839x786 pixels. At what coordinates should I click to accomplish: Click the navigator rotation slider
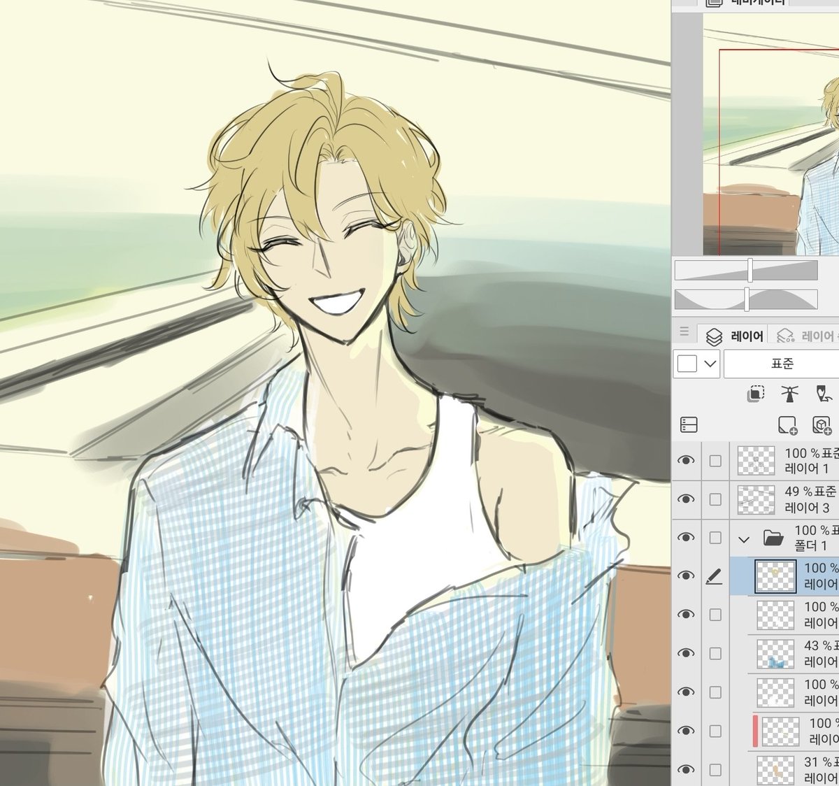(x=746, y=299)
